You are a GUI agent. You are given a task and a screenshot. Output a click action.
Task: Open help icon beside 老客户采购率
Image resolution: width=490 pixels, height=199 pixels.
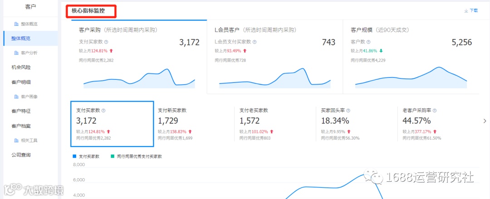pos(434,110)
